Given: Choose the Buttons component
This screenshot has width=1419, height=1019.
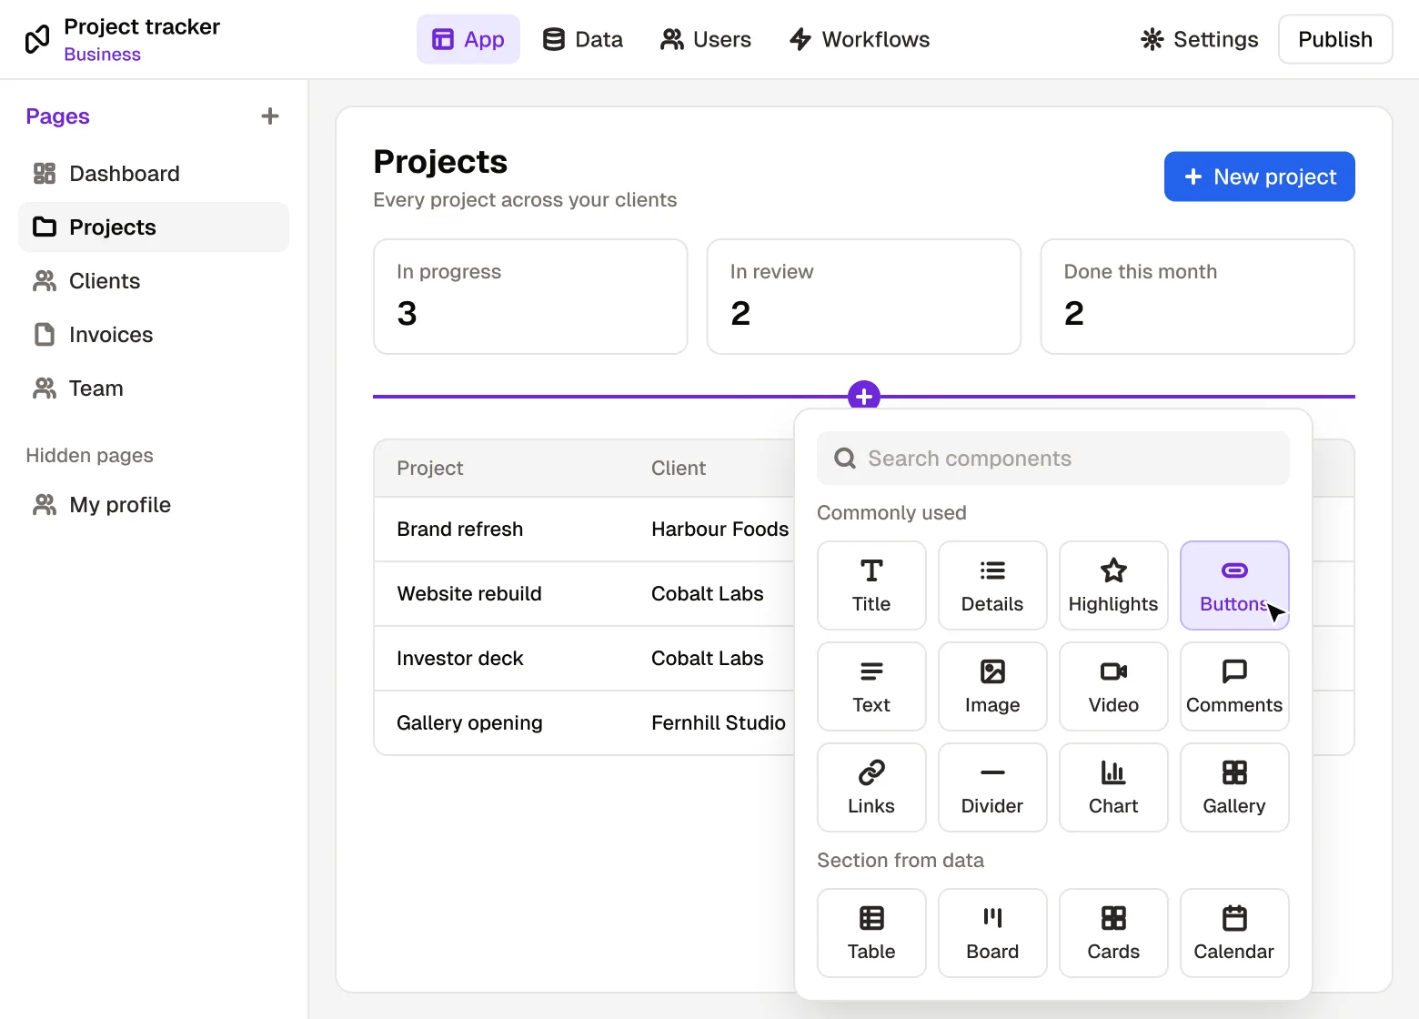Looking at the screenshot, I should (x=1234, y=585).
